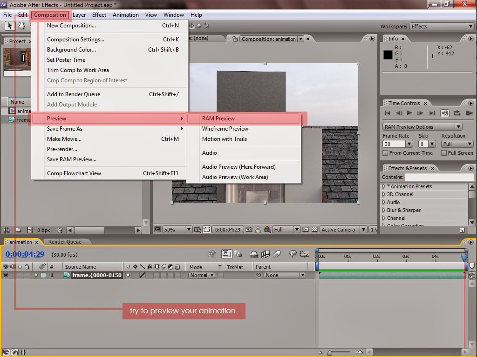Mute audio in the Time Controls panel
The height and width of the screenshot is (357, 477).
[445, 113]
